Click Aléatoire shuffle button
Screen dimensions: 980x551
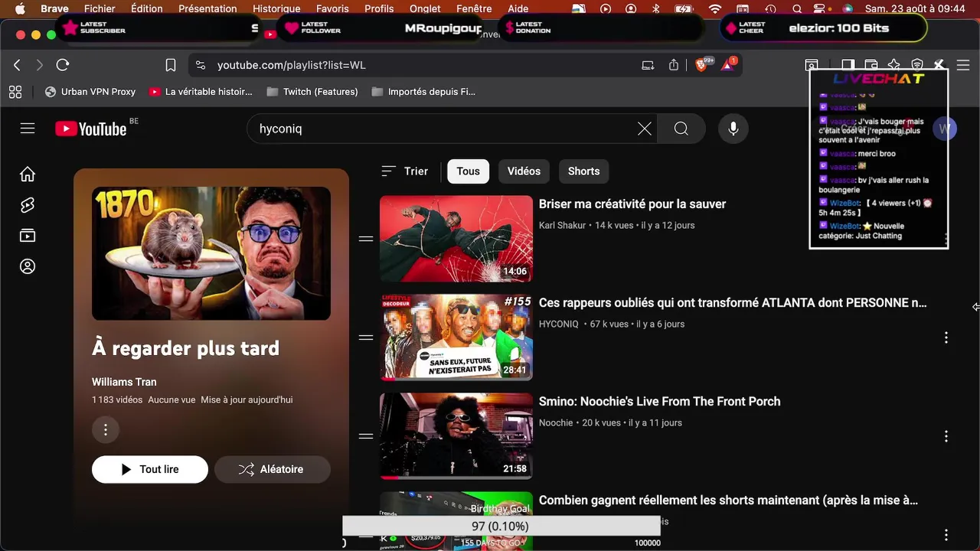[273, 470]
